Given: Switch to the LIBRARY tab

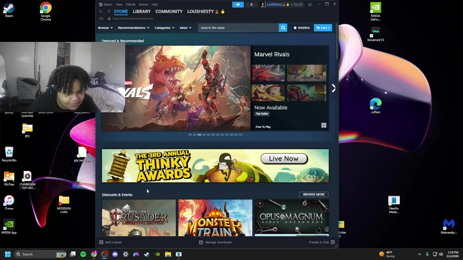Looking at the screenshot, I should coord(141,12).
